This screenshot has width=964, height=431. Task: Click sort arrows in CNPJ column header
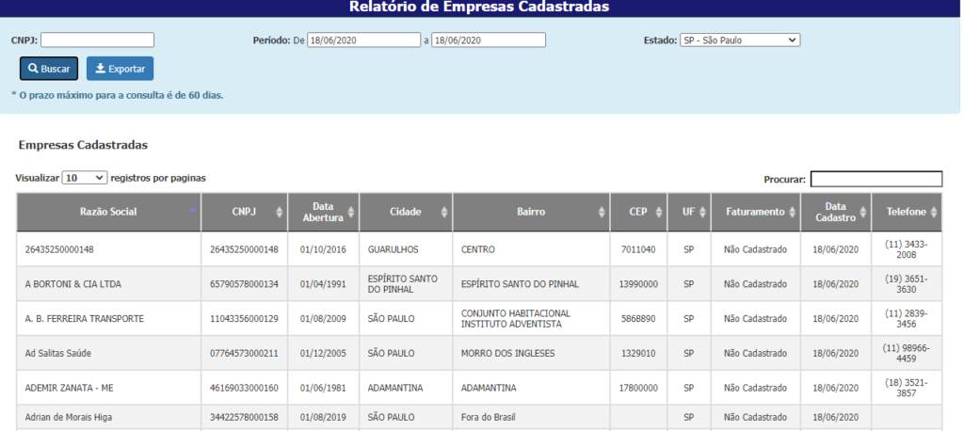278,213
